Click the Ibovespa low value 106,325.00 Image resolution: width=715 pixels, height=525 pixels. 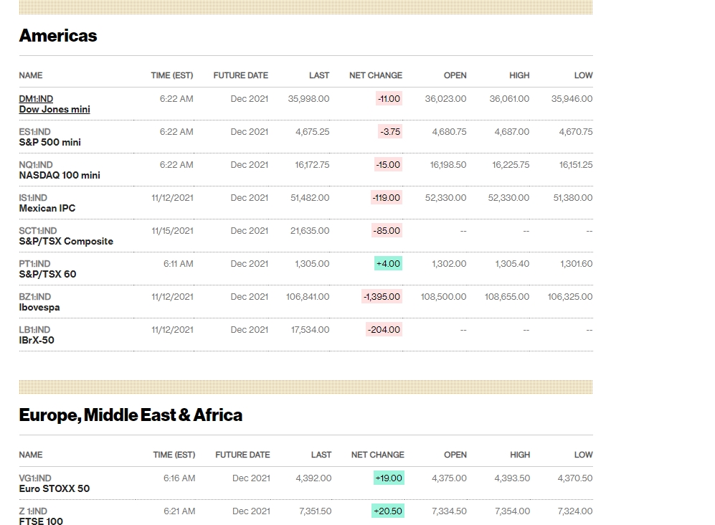tap(570, 297)
